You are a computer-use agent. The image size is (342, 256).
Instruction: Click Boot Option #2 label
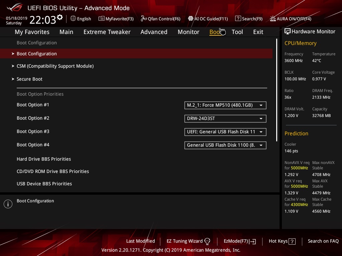[33, 118]
